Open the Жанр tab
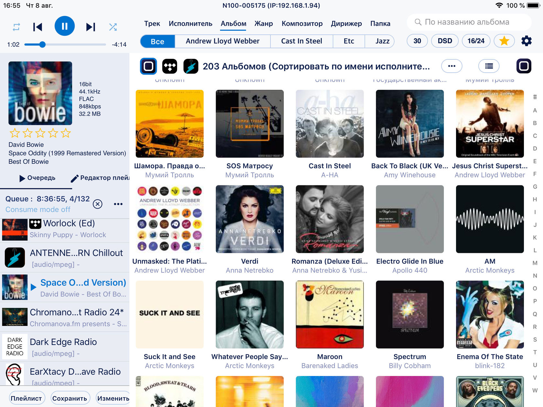The height and width of the screenshot is (407, 543). click(x=263, y=24)
